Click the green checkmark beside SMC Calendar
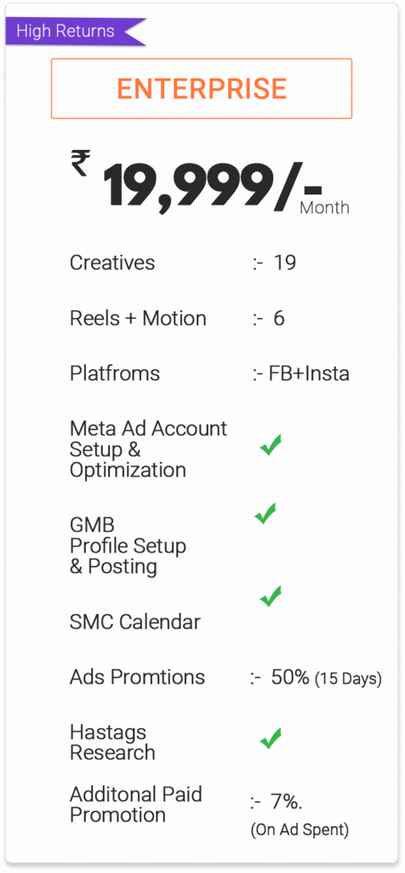405x873 pixels. click(x=271, y=596)
